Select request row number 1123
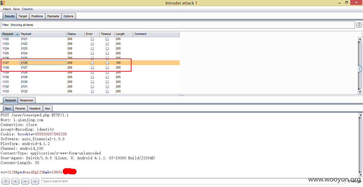Image resolution: width=363 pixels, height=187 pixels. pos(6,44)
